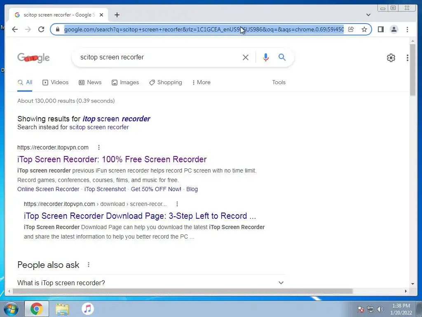This screenshot has height=317, width=422.
Task: Close the scitop screen recorfer tab
Action: coord(101,15)
